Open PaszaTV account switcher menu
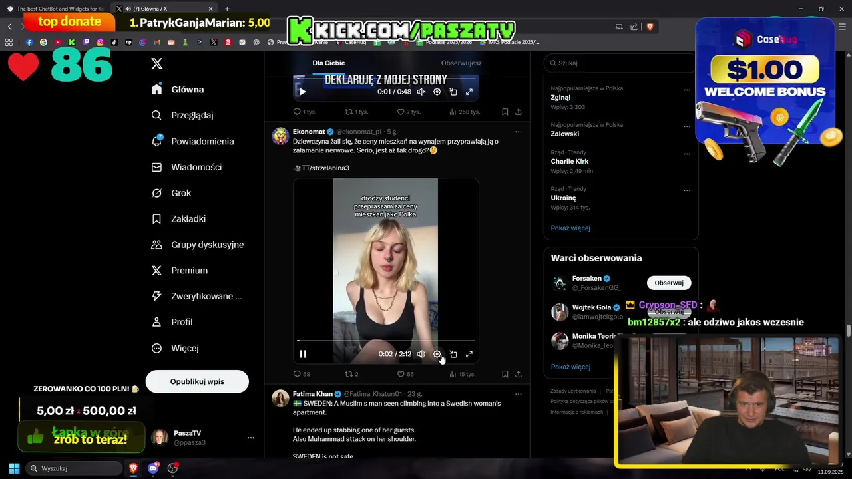The height and width of the screenshot is (479, 852). pos(202,437)
